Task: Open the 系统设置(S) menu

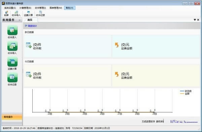Action: [10, 8]
